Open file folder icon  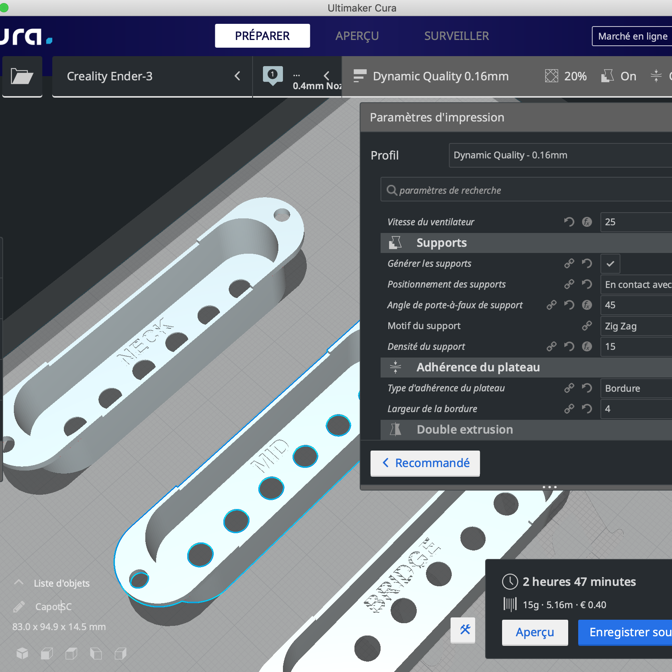pyautogui.click(x=22, y=76)
